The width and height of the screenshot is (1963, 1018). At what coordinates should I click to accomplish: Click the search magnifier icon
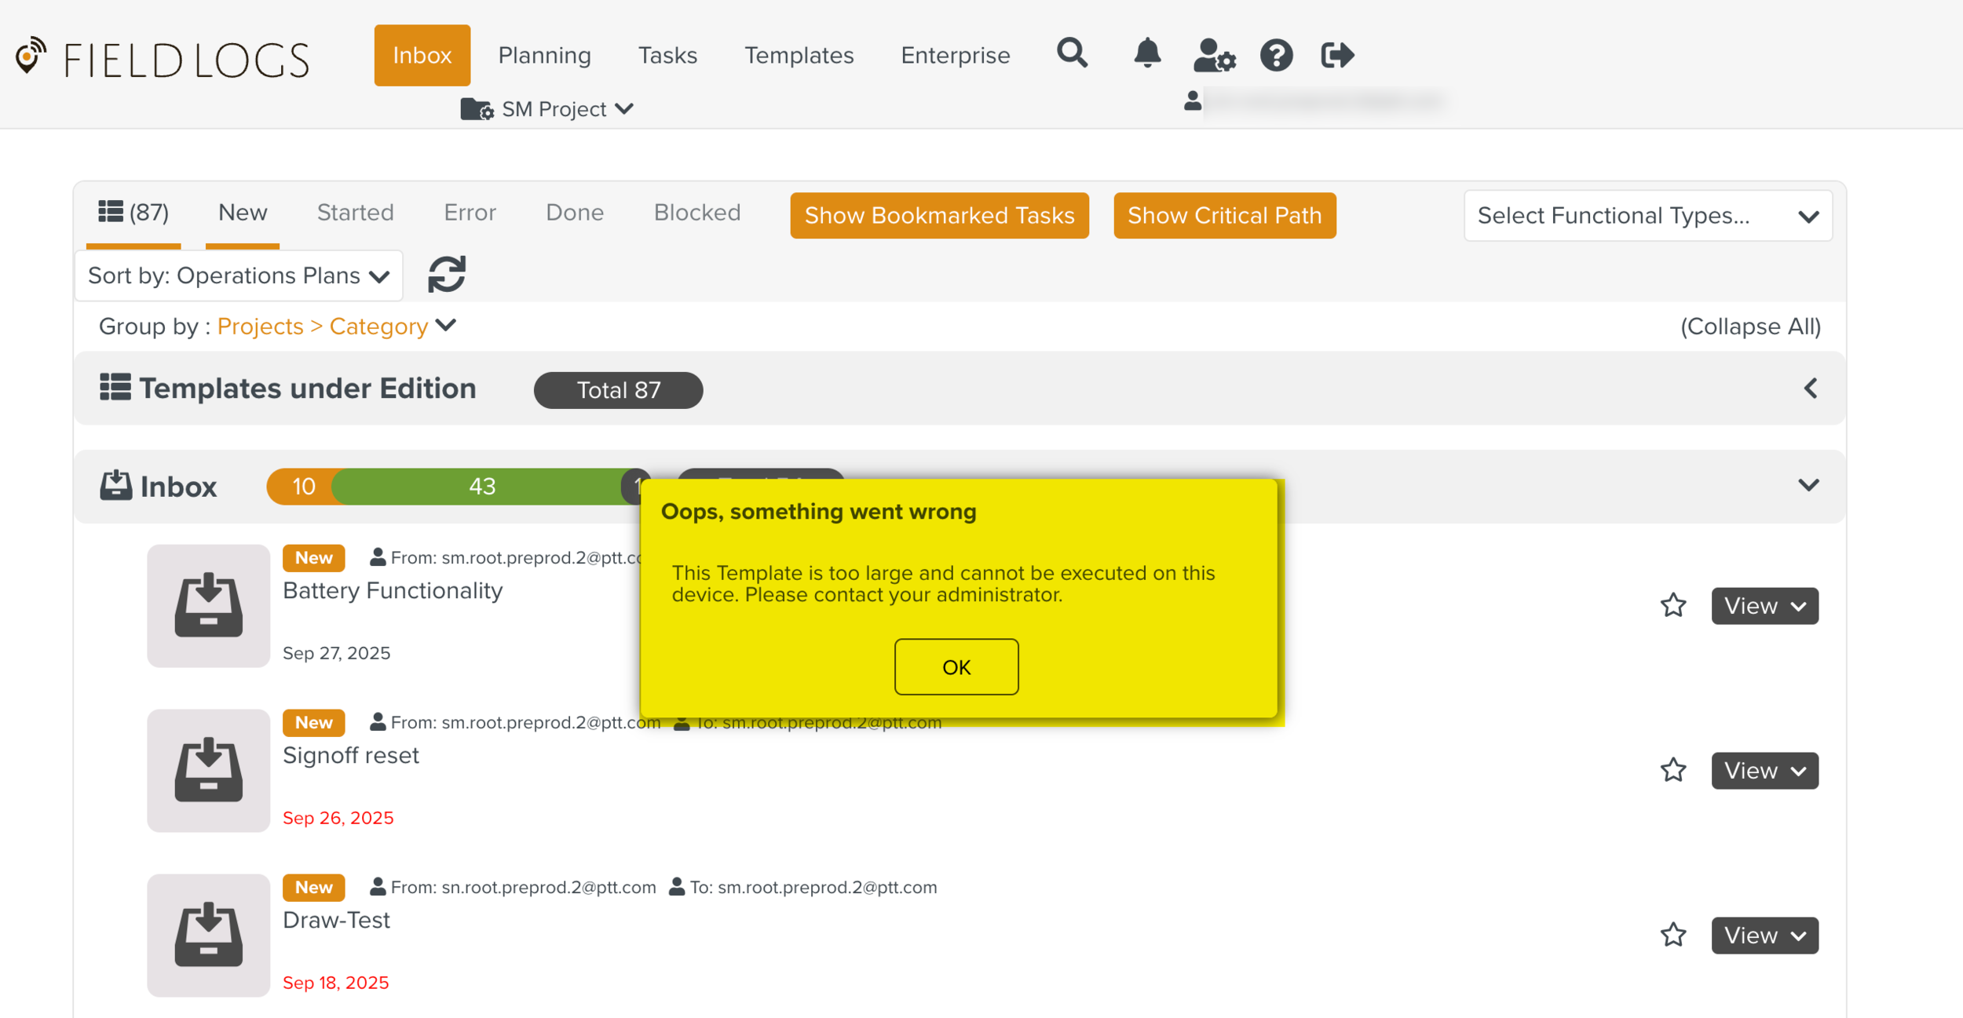coord(1072,54)
